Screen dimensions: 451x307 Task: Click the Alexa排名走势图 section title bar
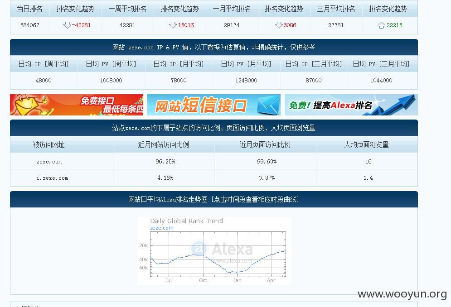(x=213, y=199)
